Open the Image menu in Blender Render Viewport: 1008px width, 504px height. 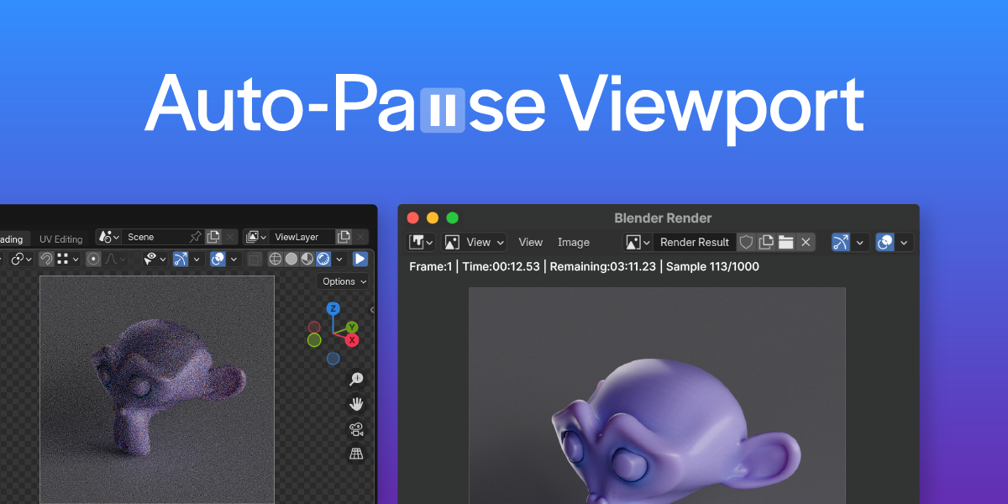[574, 242]
